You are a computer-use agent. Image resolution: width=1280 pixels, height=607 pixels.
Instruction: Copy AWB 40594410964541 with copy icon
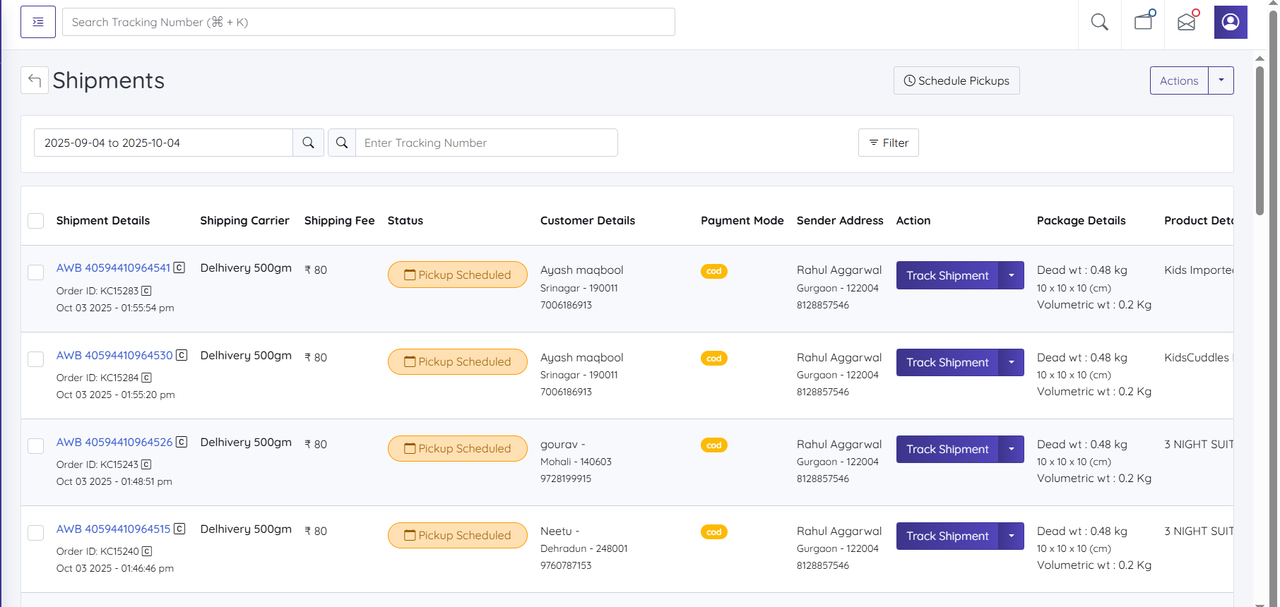[x=179, y=268]
